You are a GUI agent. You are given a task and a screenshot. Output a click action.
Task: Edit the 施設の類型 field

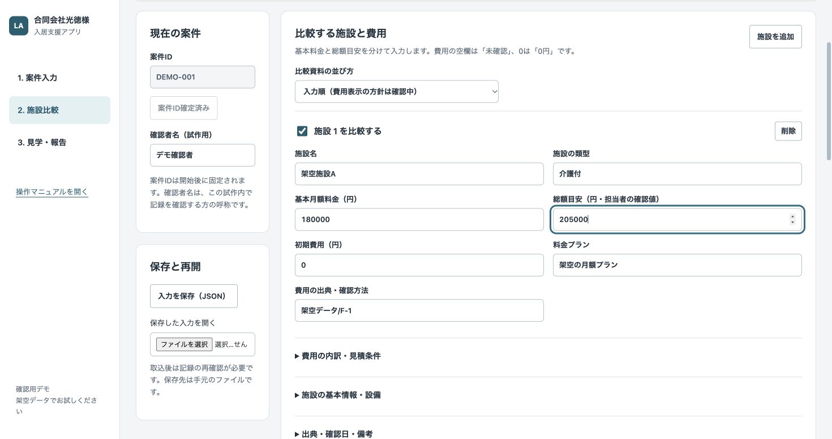tap(677, 174)
